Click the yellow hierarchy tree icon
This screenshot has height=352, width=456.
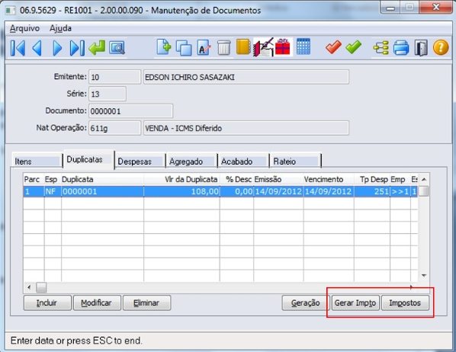pos(381,48)
